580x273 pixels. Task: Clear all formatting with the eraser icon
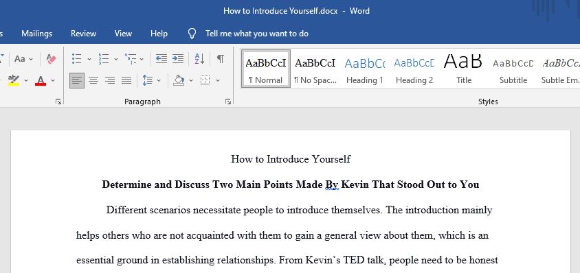(x=51, y=59)
